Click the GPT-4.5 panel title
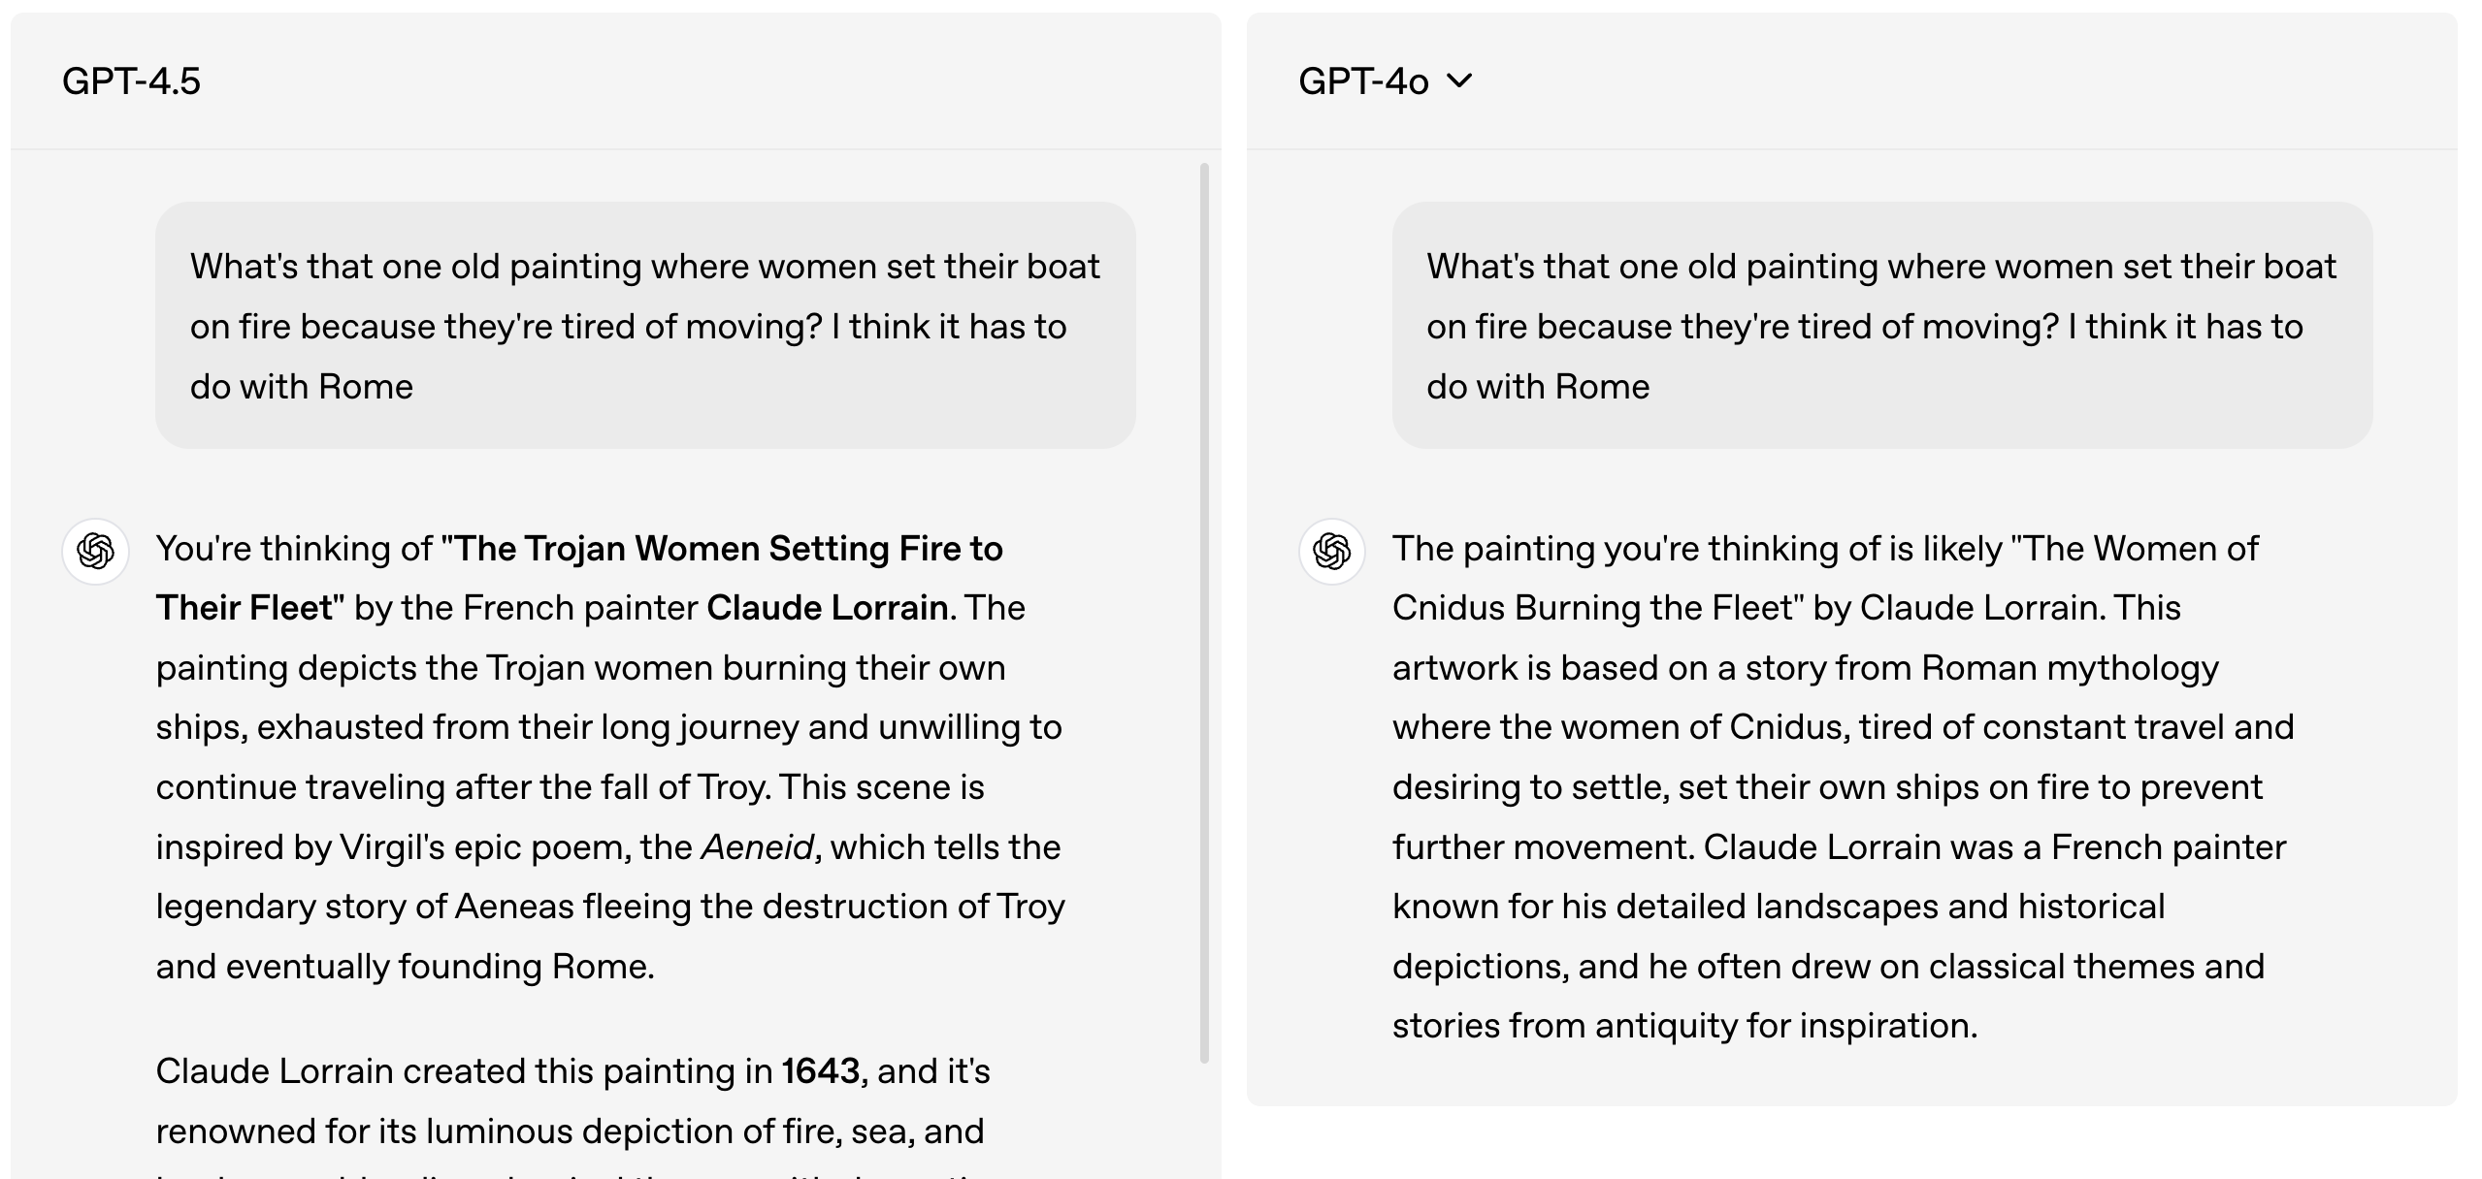This screenshot has width=2482, height=1179. pos(132,81)
